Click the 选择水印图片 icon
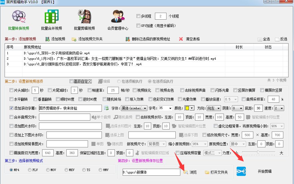Viewport: 294px width, 184px height. click(108, 126)
